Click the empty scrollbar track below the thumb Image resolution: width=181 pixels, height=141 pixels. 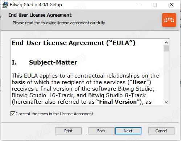pos(166,75)
